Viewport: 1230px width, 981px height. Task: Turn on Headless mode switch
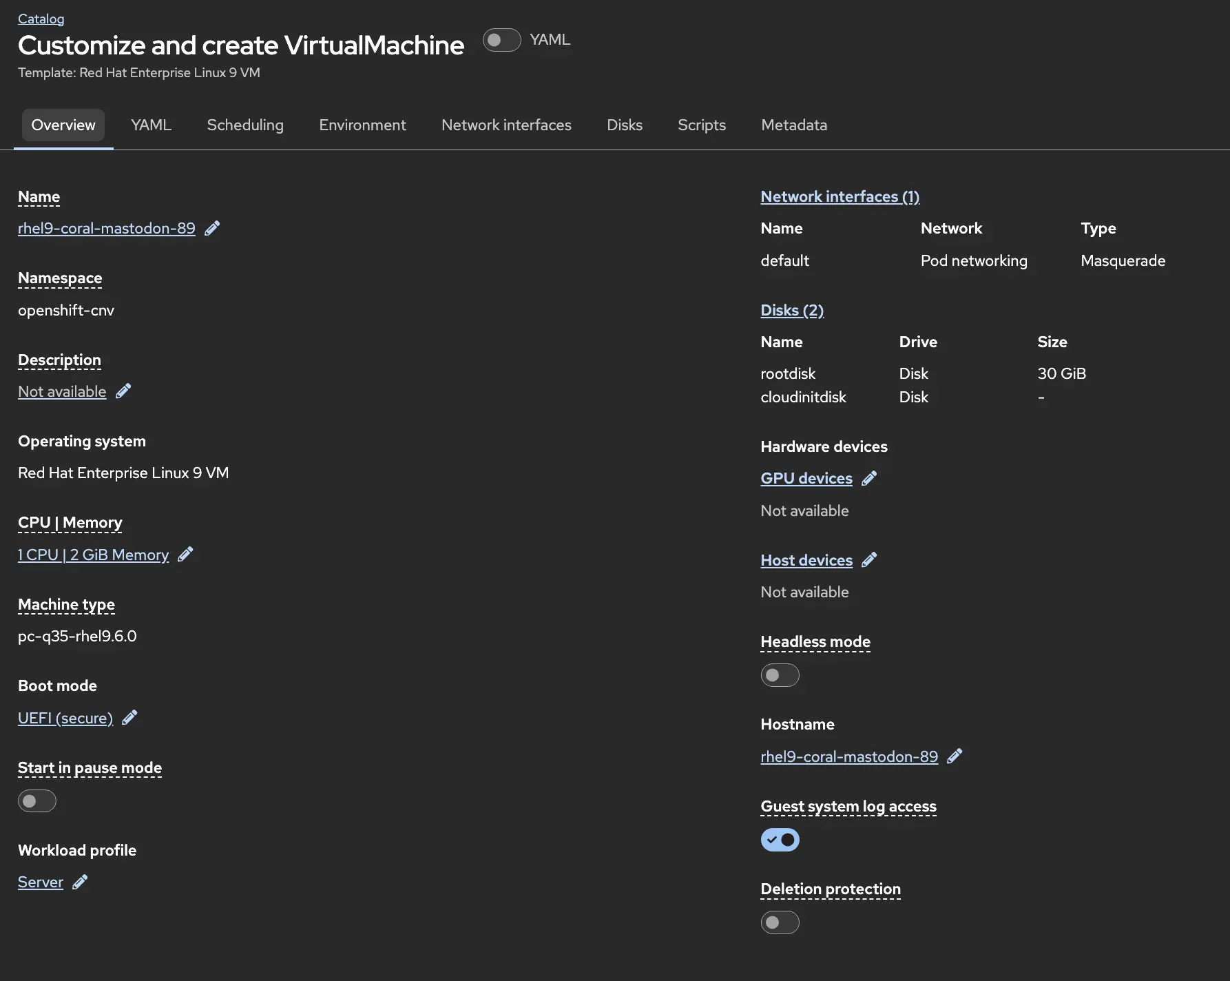coord(780,675)
